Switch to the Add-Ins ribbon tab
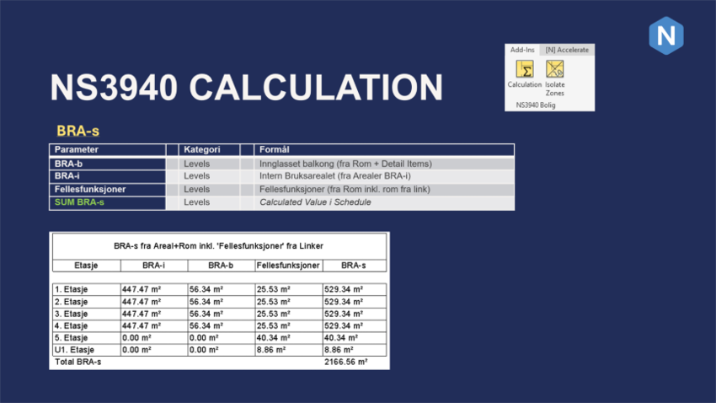This screenshot has height=403, width=716. [x=522, y=50]
